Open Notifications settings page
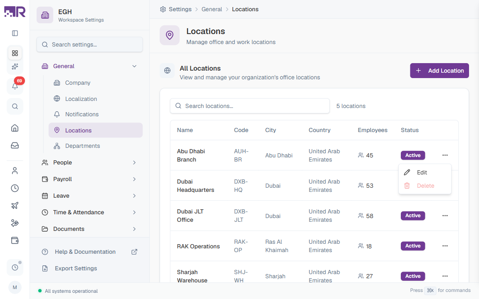Screen dimensions: 479x299 (x=96, y=115)
